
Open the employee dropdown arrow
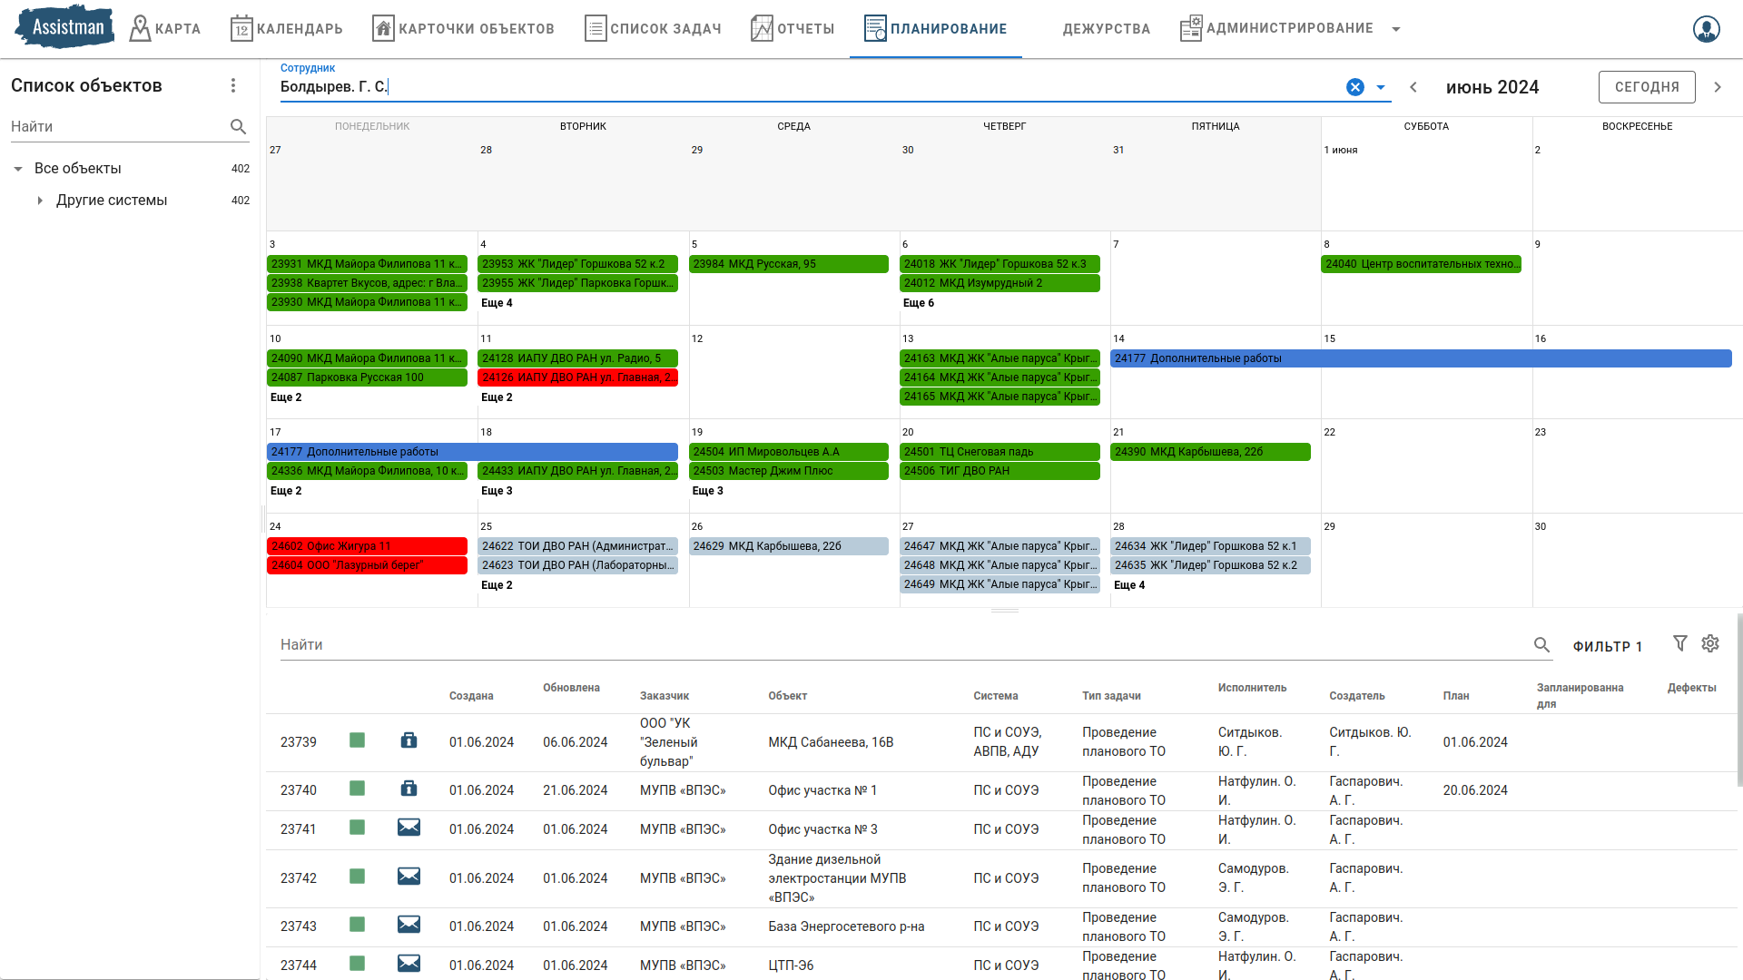point(1381,87)
